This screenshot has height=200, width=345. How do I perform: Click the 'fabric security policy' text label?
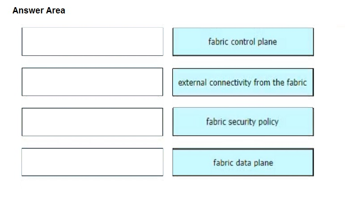(242, 121)
